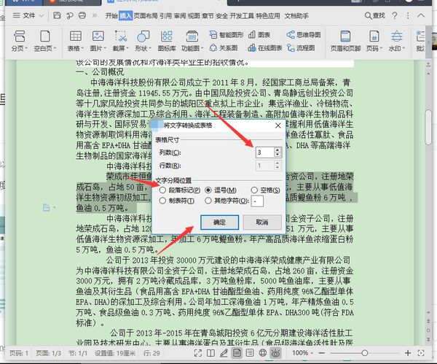The image size is (437, 364).
Task: Cancel the dialog with 取消
Action: pyautogui.click(x=262, y=222)
